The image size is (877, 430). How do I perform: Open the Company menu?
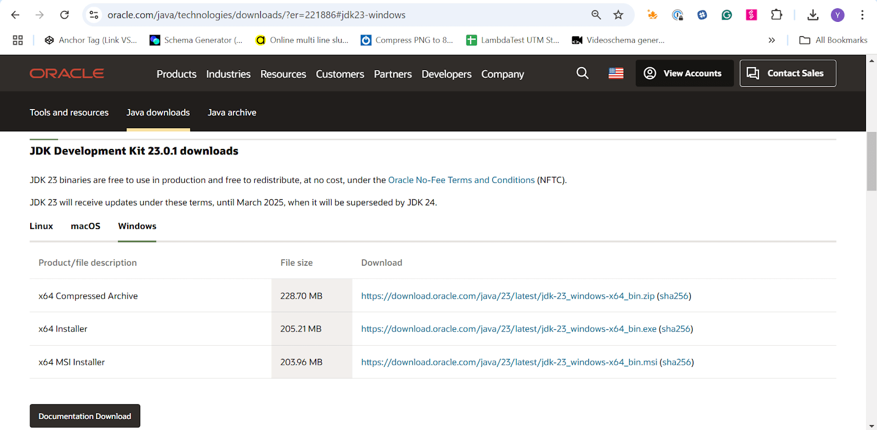click(x=503, y=74)
